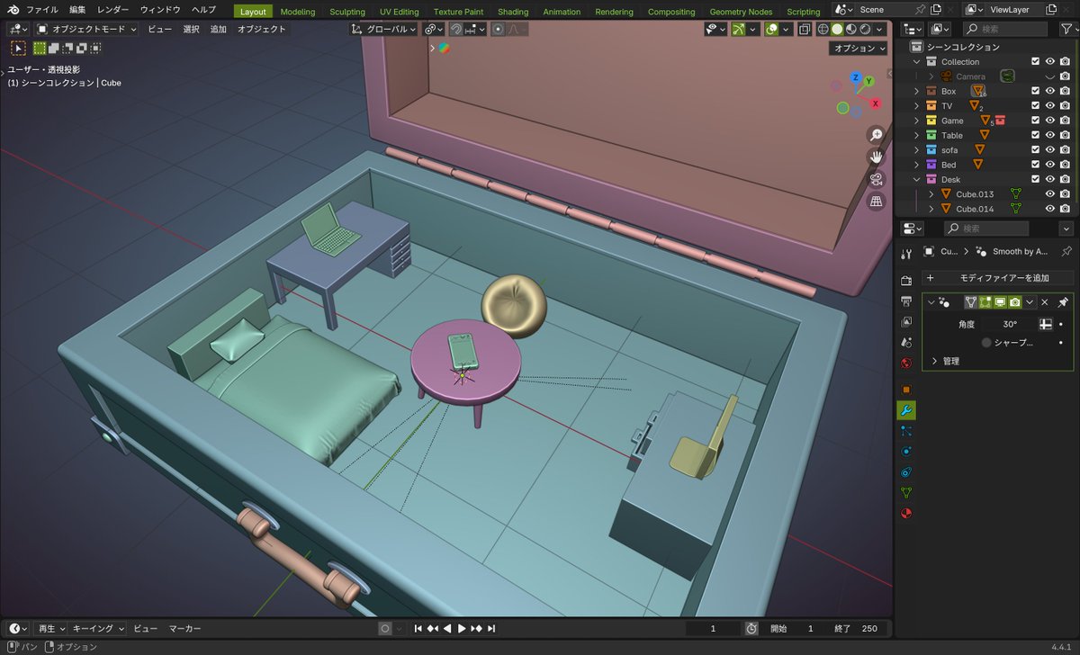Click the outliner search field
Viewport: 1080px width, 655px height.
coord(1005,30)
